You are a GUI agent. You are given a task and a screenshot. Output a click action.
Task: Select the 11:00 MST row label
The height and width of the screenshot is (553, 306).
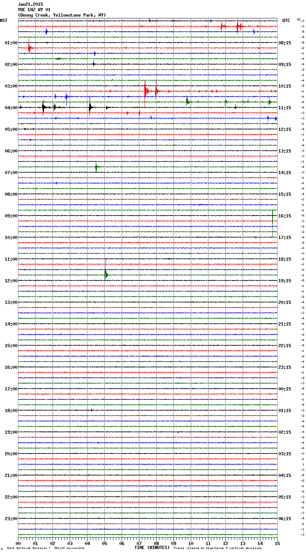11,259
